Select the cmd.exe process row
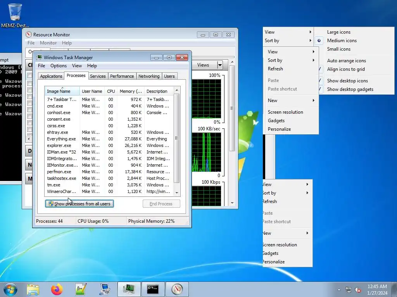Viewport: 397px width, 297px height. 109,106
